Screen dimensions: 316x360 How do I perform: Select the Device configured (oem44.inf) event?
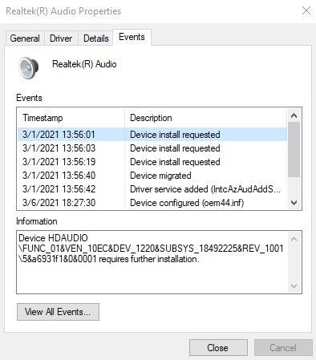coord(152,203)
